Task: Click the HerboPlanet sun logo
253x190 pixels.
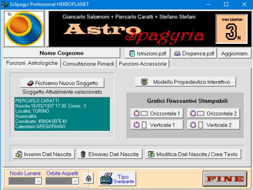Action: point(24,29)
